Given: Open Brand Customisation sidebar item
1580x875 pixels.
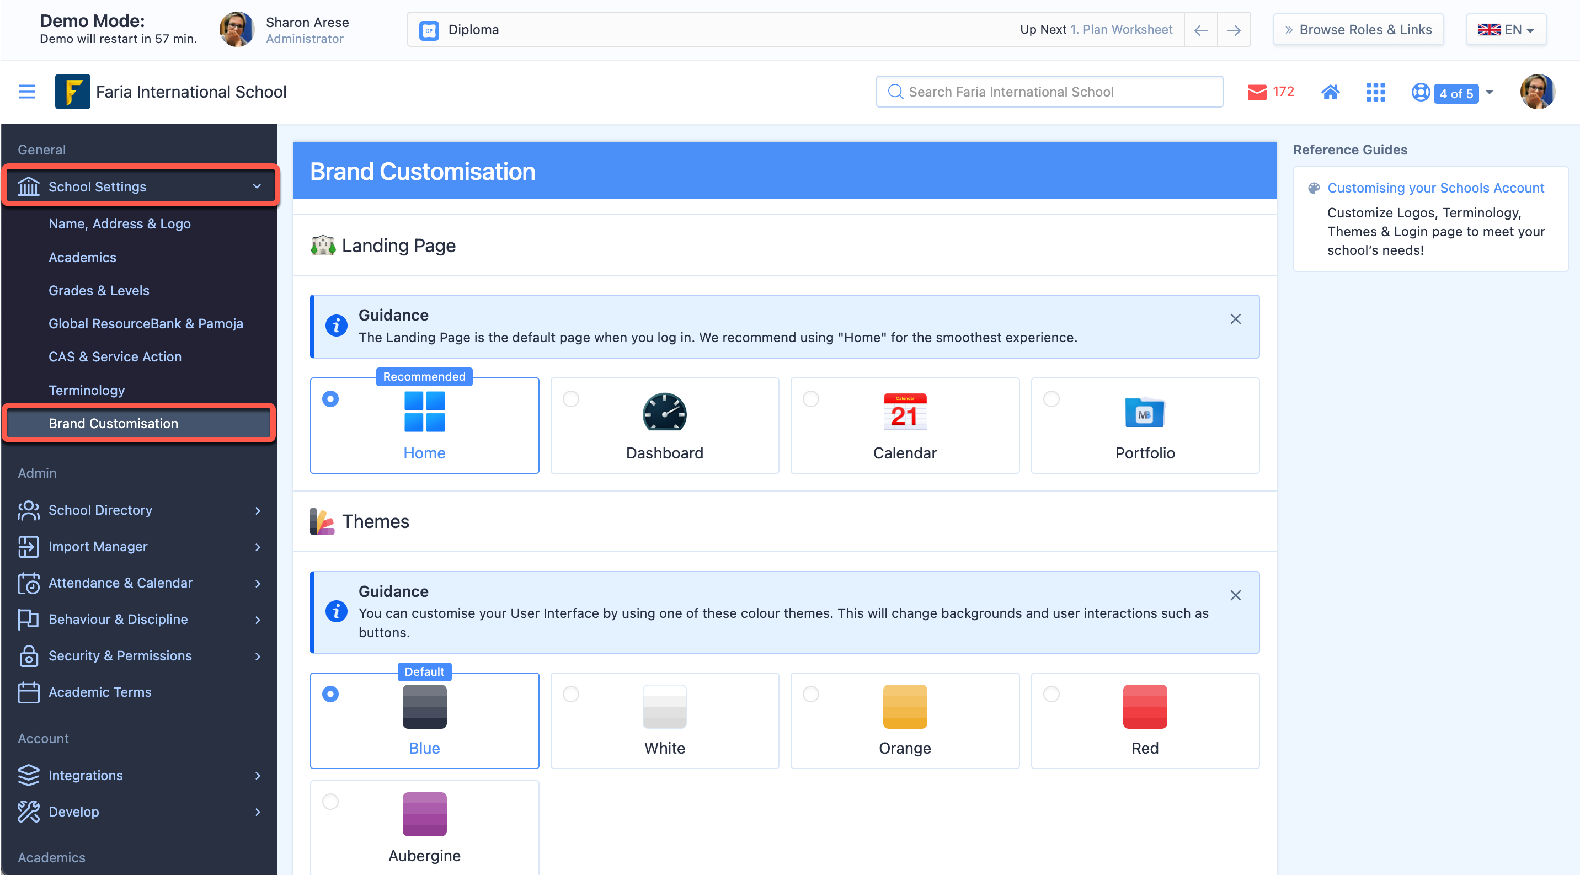Looking at the screenshot, I should pos(138,424).
